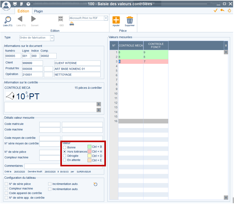The image size is (234, 206).
Task: Select row 3 CONTROLE MECA cell value 6
Action: [x=131, y=61]
